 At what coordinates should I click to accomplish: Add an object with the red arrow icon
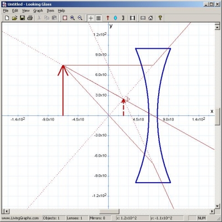click(x=108, y=18)
